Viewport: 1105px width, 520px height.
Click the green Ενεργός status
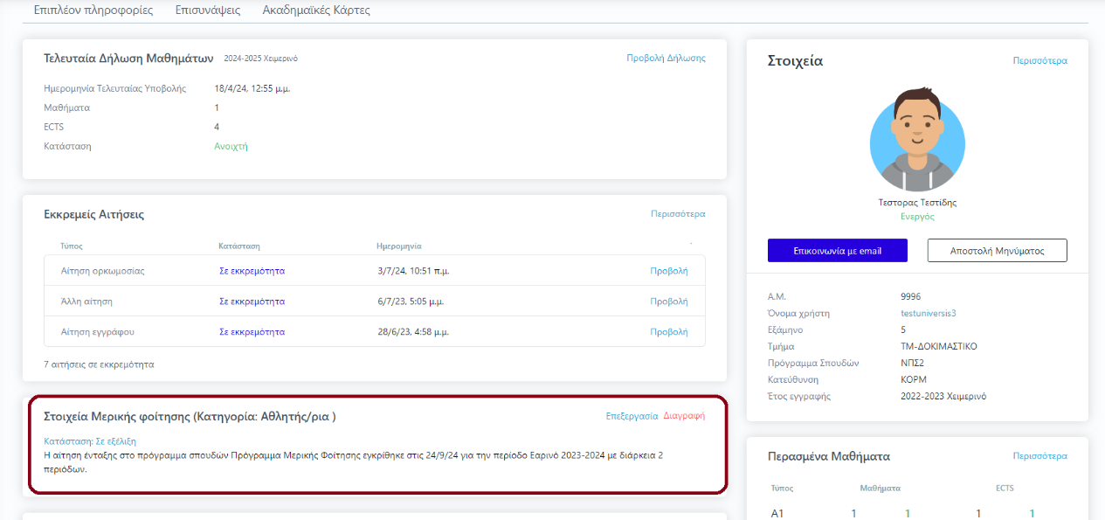tap(917, 216)
